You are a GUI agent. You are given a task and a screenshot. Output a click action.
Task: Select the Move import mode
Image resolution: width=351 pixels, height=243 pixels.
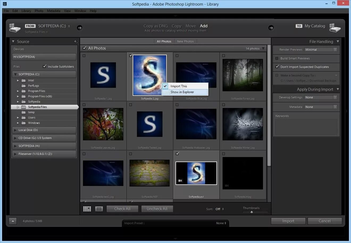pyautogui.click(x=191, y=26)
